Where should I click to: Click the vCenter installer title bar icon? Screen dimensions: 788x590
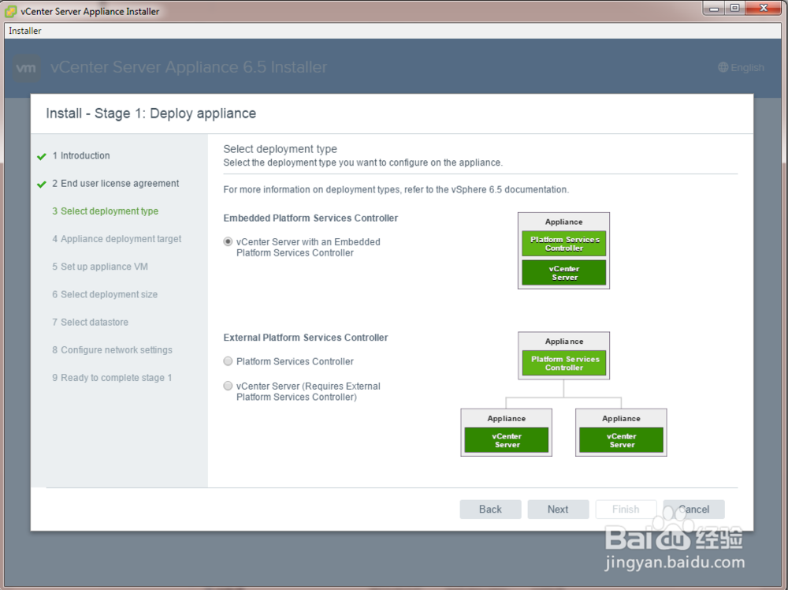coord(10,10)
